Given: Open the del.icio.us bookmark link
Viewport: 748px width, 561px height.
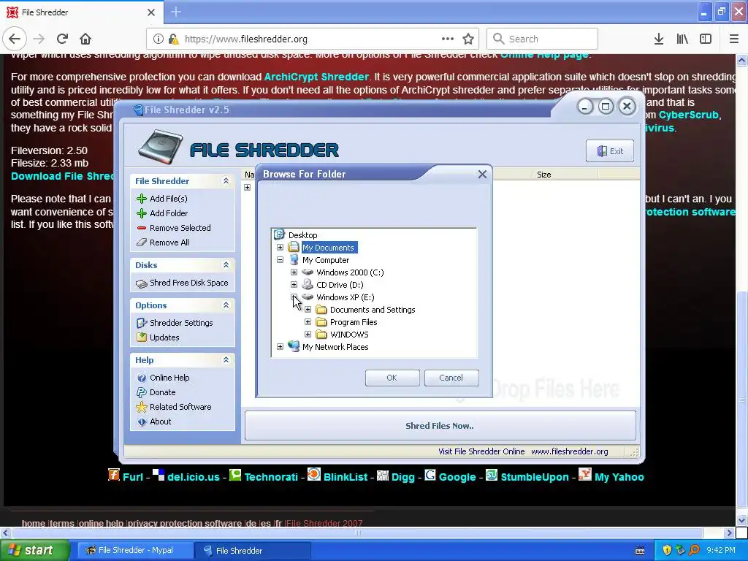Looking at the screenshot, I should pos(193,477).
